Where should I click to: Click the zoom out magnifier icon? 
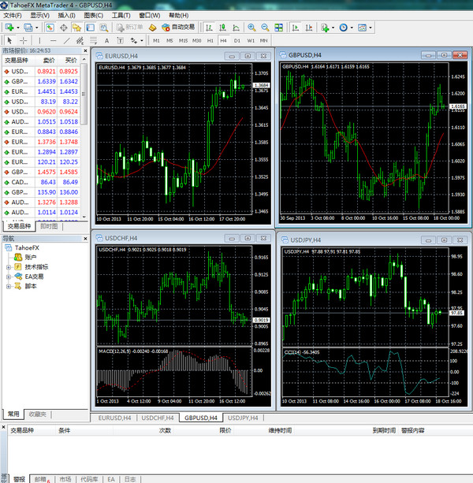pos(266,27)
